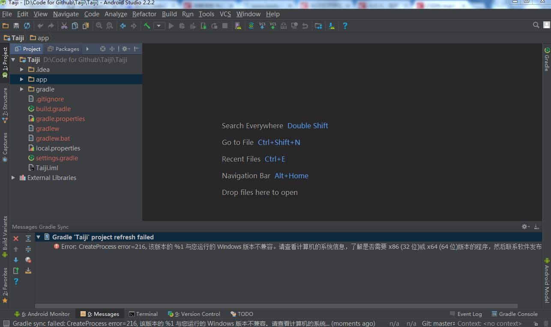Open run configuration dropdown
Screen dimensions: 551x327
pos(159,26)
